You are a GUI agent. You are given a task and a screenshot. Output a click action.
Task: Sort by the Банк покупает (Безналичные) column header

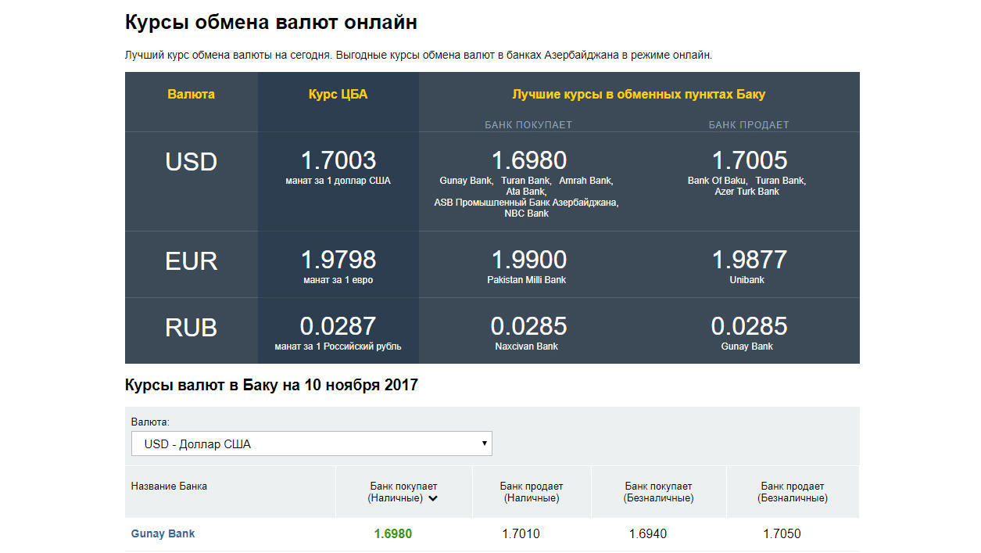click(x=658, y=492)
